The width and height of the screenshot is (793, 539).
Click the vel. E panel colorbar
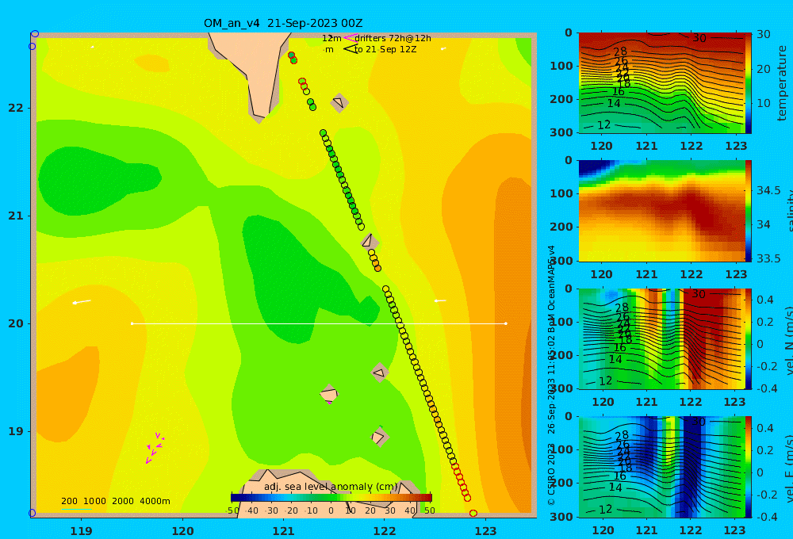click(x=749, y=467)
